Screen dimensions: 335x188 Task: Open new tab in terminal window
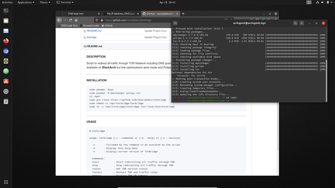[175, 23]
